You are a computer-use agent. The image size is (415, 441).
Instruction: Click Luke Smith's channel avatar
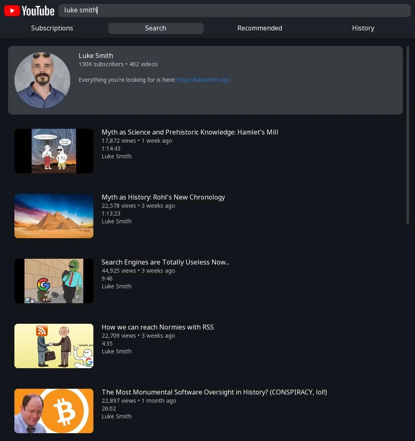[x=42, y=80]
